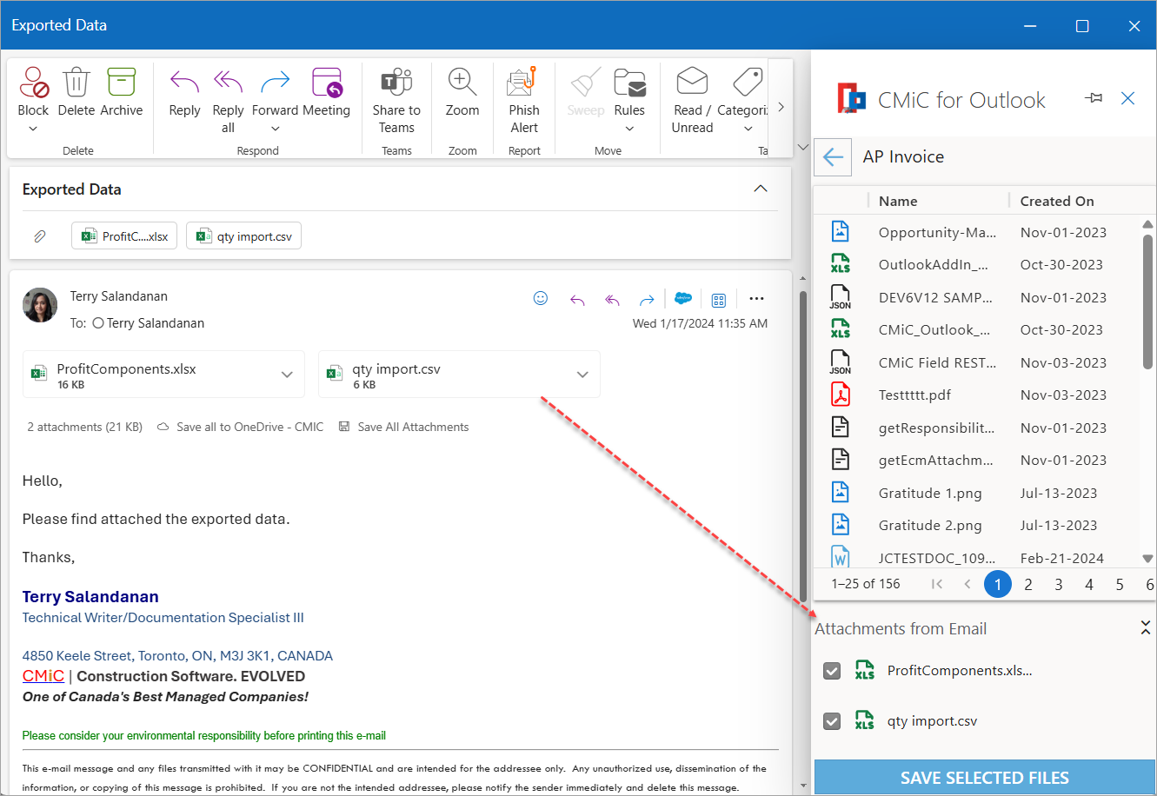Go to page 3 of file list
Viewport: 1157px width, 796px height.
pyautogui.click(x=1059, y=584)
